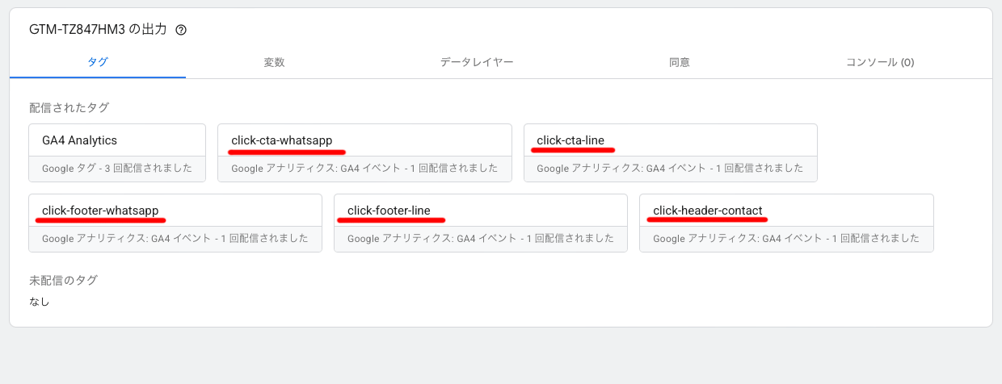Click the 未配信のタグ section label
Image resolution: width=1002 pixels, height=384 pixels.
63,280
